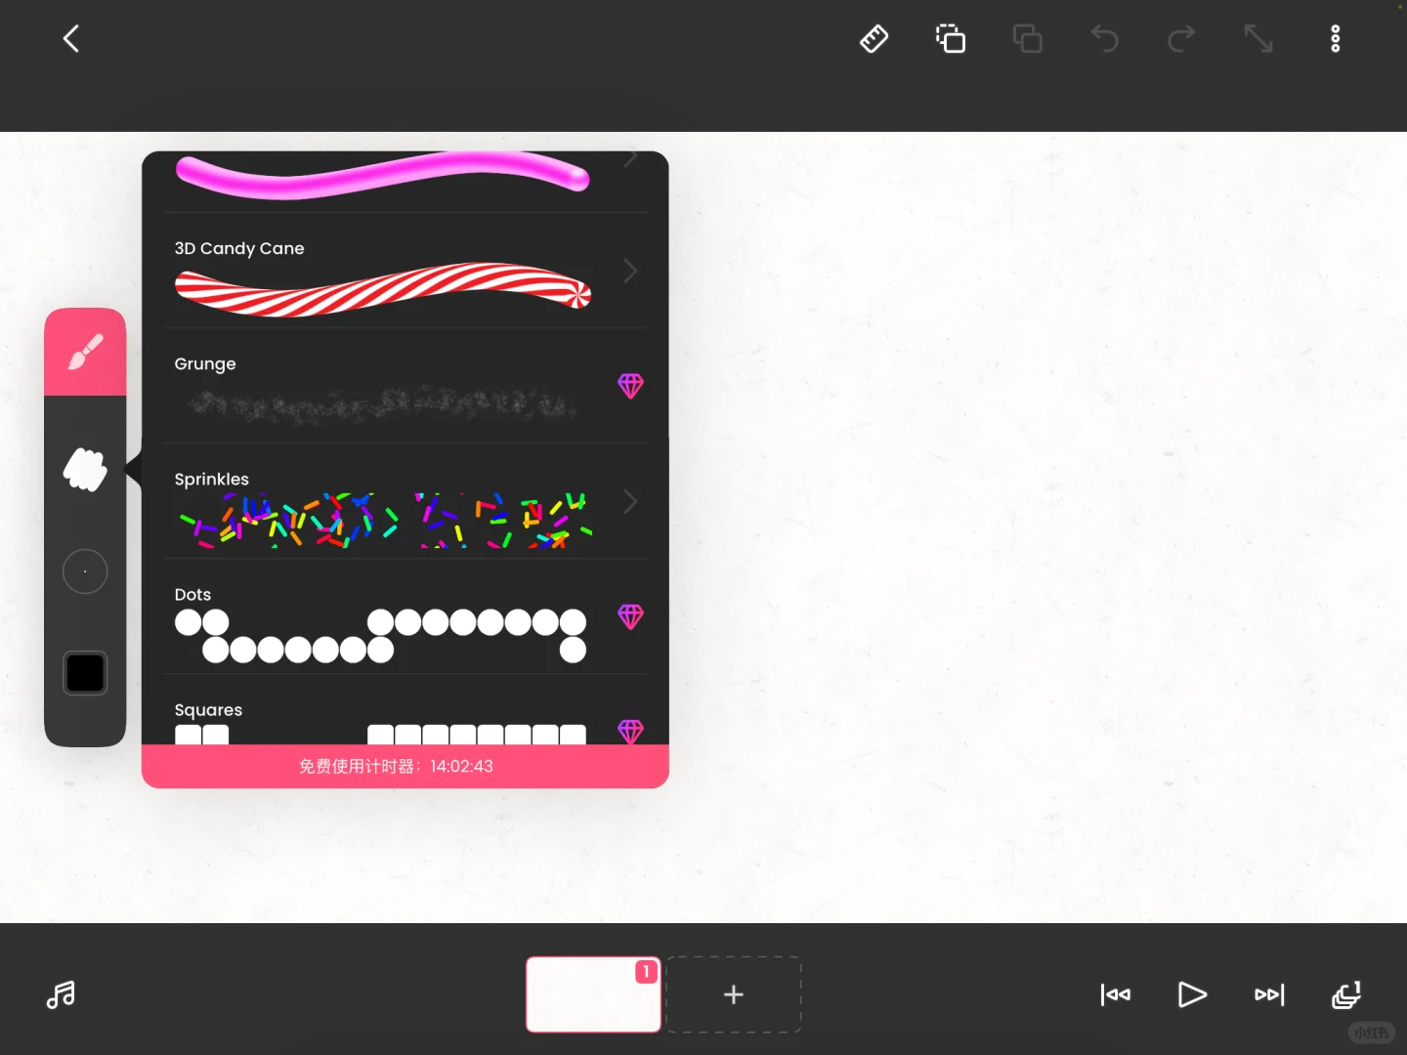Redo the last action
This screenshot has width=1407, height=1055.
coord(1181,39)
